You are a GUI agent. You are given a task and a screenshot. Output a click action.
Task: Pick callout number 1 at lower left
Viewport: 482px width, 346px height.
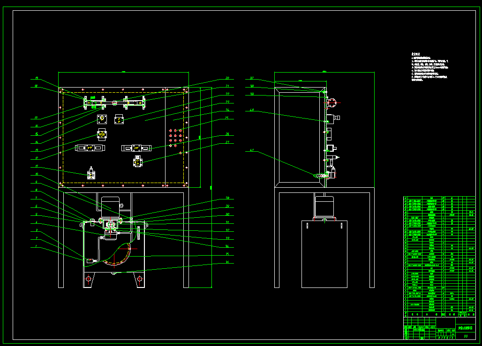click(x=36, y=246)
